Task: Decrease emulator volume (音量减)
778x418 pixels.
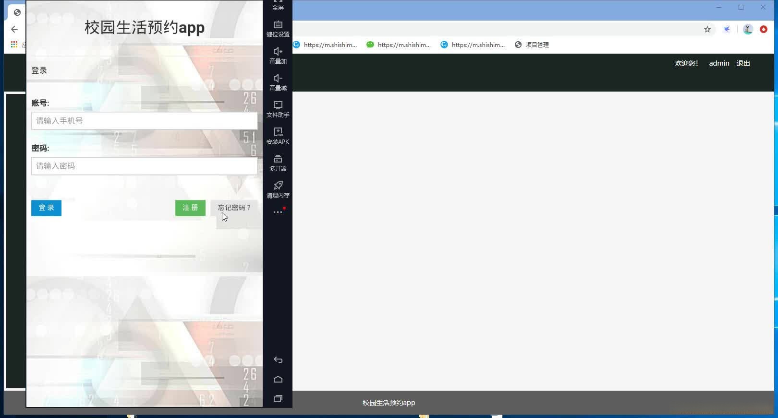Action: pos(278,82)
